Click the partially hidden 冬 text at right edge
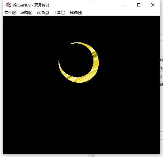The width and height of the screenshot is (163, 157). 161,68
